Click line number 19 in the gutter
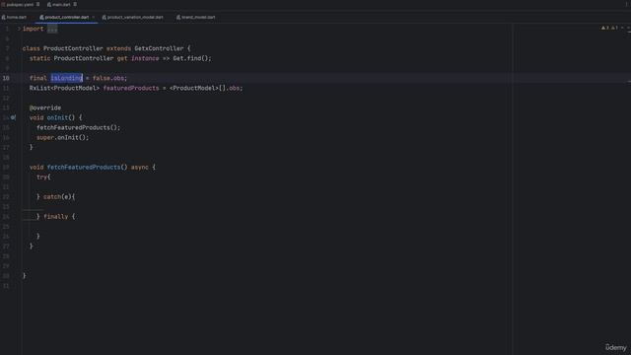 6,167
